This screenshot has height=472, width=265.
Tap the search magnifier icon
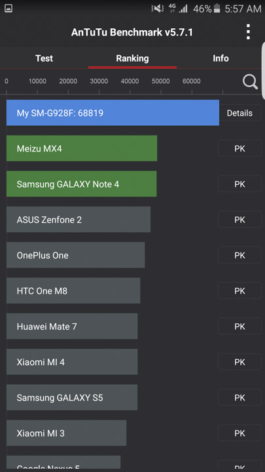tap(250, 82)
